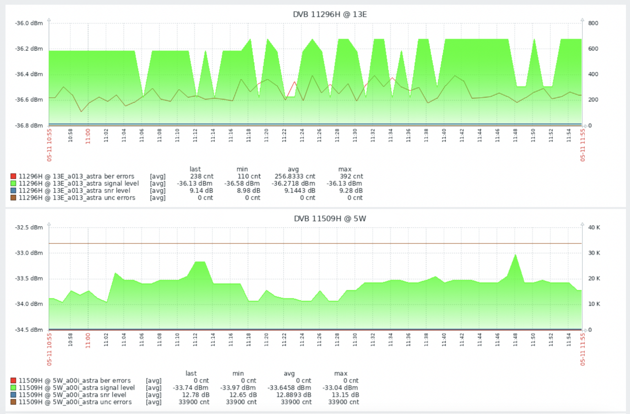The height and width of the screenshot is (414, 630).
Task: Click the "-36.8 dBm" axis label
Action: pos(29,126)
